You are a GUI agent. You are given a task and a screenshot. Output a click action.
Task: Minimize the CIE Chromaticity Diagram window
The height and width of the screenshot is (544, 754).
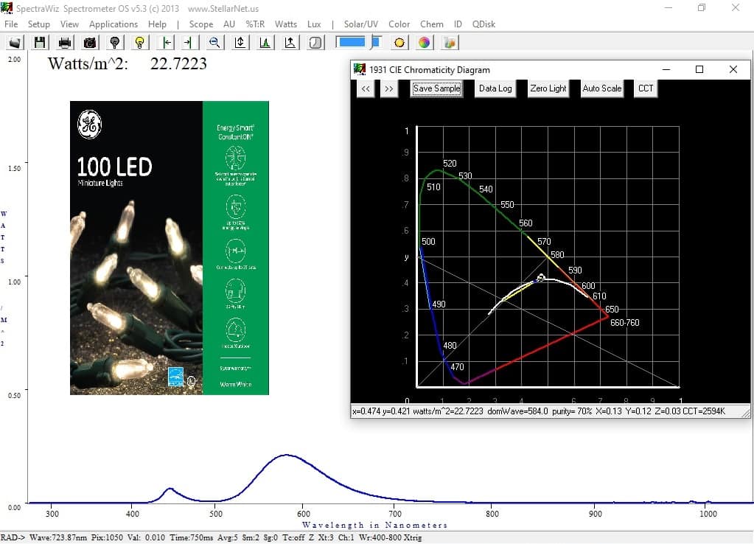point(666,70)
